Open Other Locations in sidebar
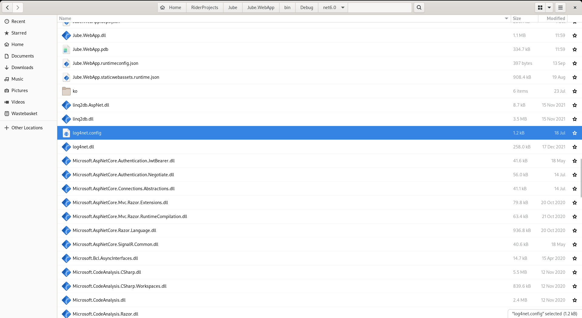The height and width of the screenshot is (318, 582). tap(28, 128)
